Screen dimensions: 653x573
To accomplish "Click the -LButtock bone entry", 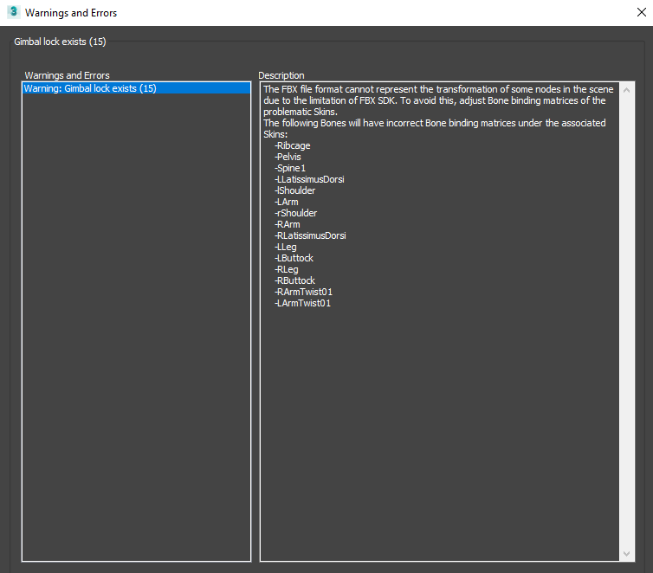I will tap(294, 258).
